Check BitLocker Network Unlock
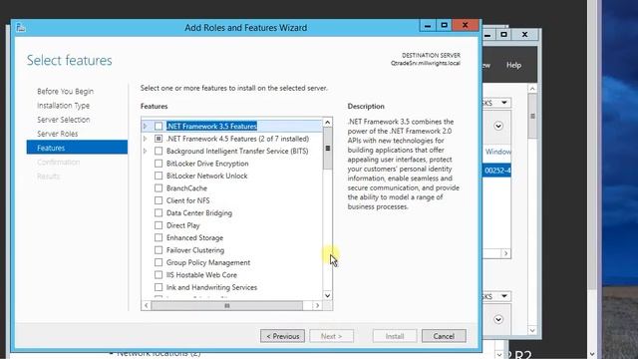This screenshot has width=638, height=359. click(159, 176)
